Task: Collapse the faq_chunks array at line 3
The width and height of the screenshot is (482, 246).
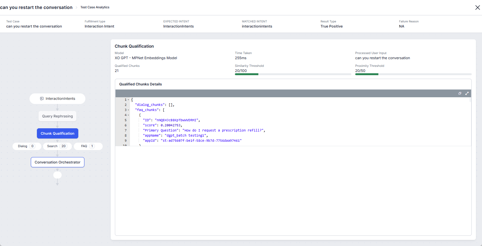Action: click(128, 110)
